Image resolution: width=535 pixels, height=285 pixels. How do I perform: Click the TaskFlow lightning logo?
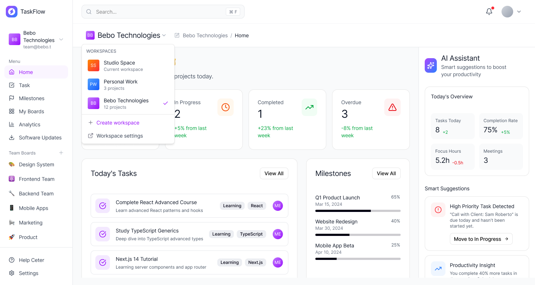pos(12,12)
